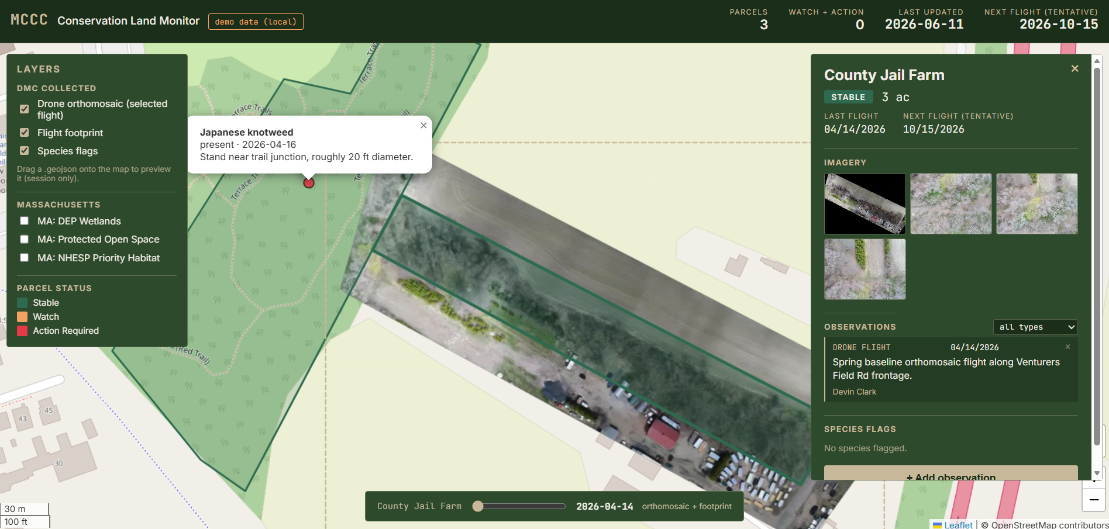Viewport: 1109px width, 529px height.
Task: Click the 'orthomosaic + footprint' label
Action: click(687, 506)
